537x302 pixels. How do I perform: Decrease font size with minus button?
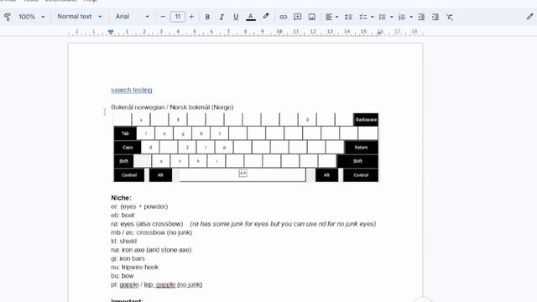[163, 17]
